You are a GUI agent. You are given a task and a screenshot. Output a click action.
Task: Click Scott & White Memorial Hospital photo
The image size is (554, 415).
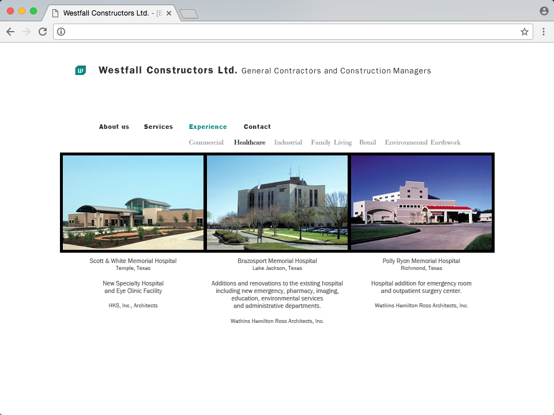click(133, 203)
